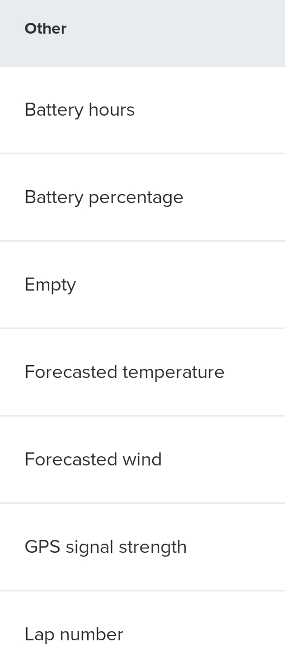Pick Lap number from the list

pyautogui.click(x=142, y=623)
